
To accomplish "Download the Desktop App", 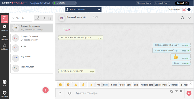I will (x=184, y=9).
